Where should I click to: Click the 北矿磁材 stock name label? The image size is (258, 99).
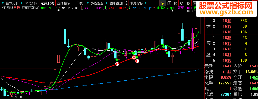[x=7, y=8]
